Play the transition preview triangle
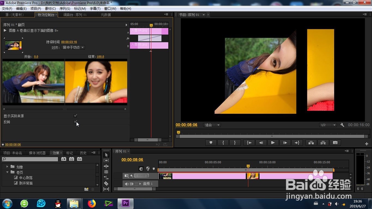This screenshot has height=209, width=372. tap(5, 30)
